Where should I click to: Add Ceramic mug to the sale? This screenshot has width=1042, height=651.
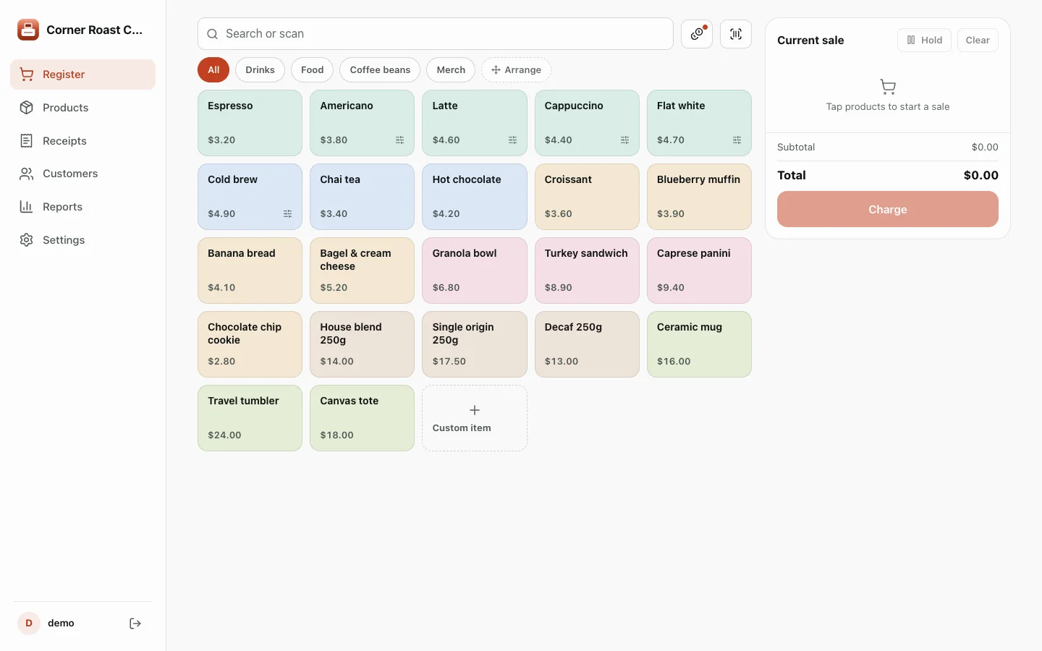[699, 344]
